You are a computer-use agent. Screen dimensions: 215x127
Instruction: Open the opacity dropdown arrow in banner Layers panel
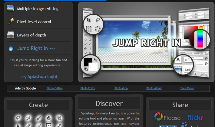[207, 53]
